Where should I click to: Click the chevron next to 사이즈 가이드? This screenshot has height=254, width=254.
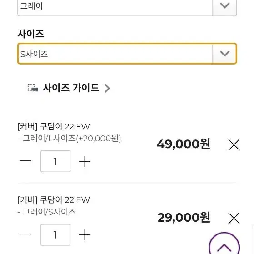click(107, 88)
